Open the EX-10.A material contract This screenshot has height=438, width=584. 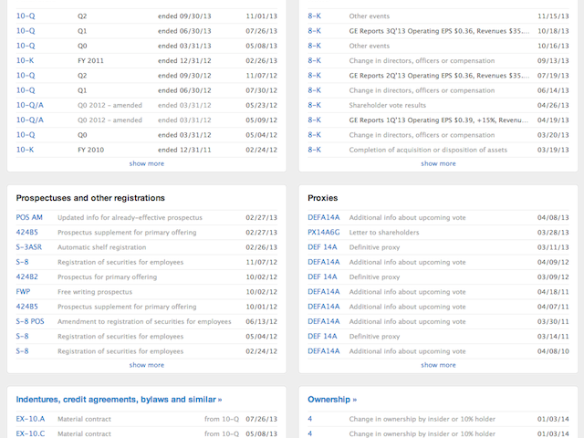30,419
